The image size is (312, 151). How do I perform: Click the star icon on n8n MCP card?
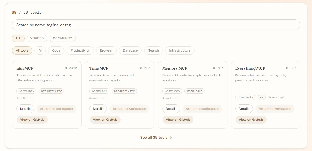[x=66, y=68]
